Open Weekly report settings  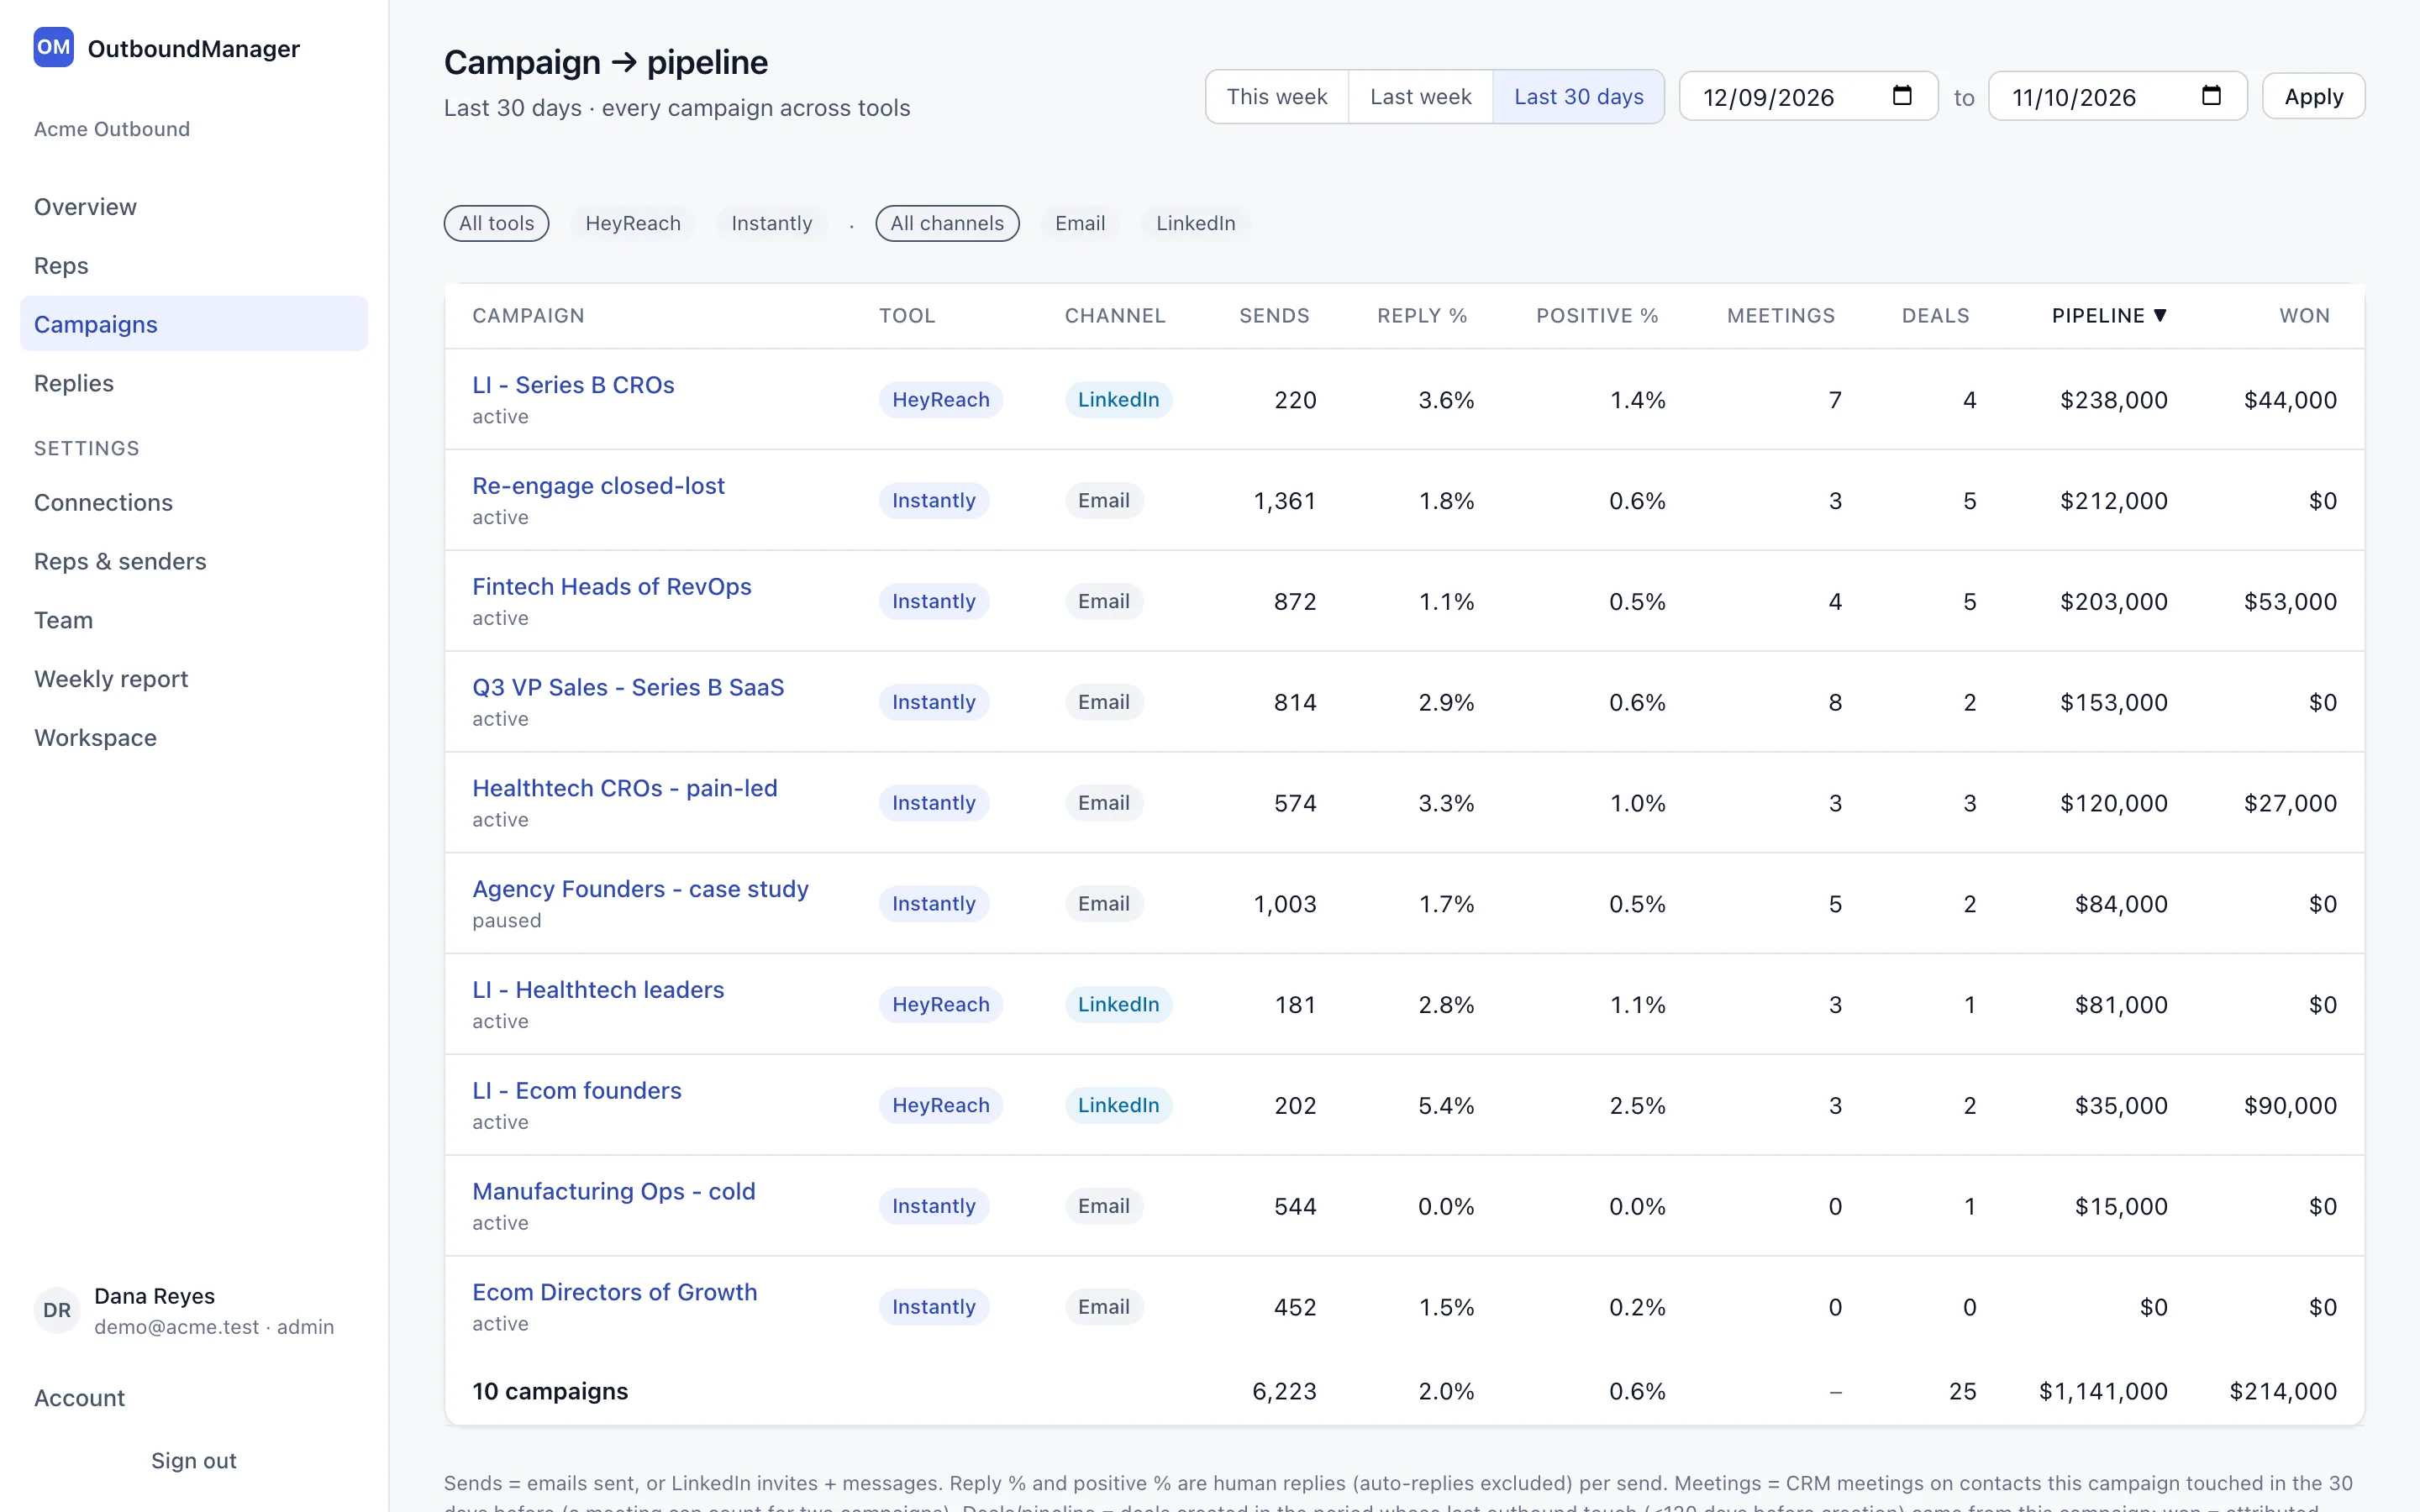pyautogui.click(x=194, y=679)
